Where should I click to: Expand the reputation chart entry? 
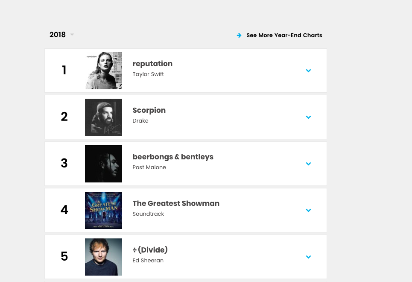click(309, 70)
